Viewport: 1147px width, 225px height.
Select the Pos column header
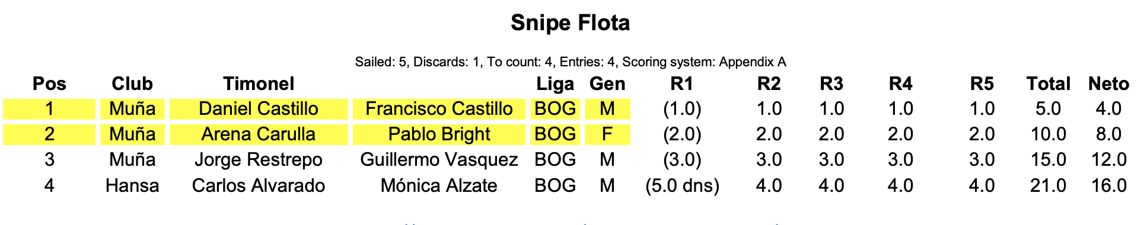pyautogui.click(x=49, y=83)
